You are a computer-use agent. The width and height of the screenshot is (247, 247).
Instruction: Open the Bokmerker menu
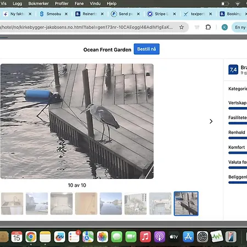tap(38, 3)
